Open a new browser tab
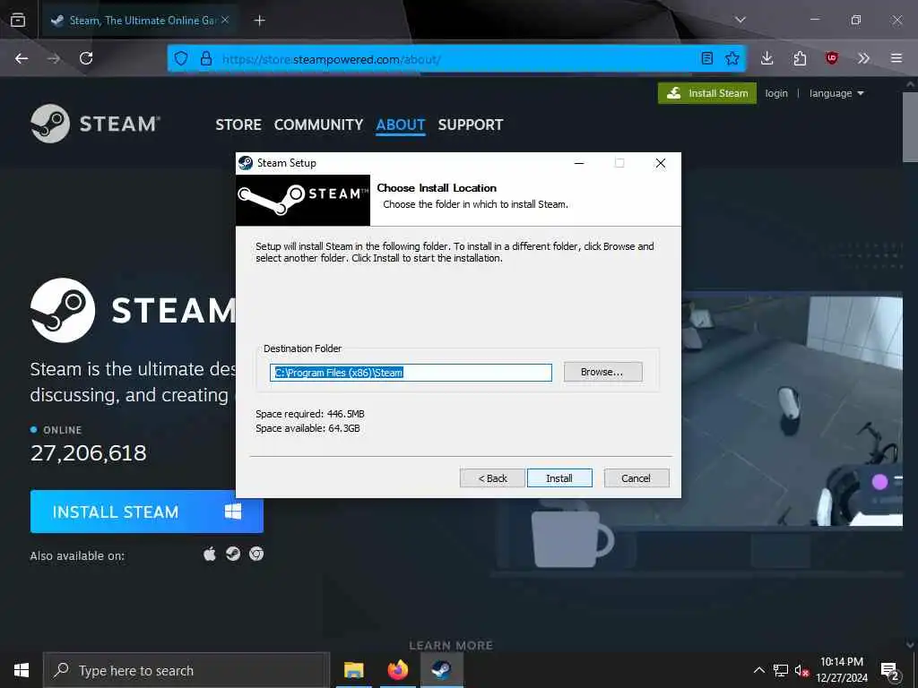The image size is (918, 688). [259, 21]
